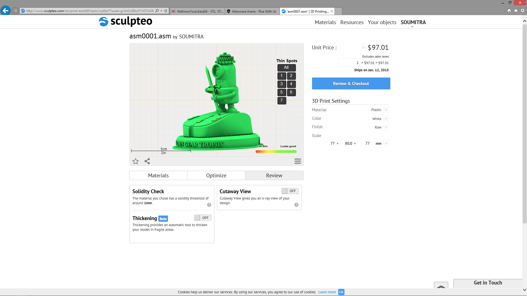
Task: Click the SOUMITRA author link
Action: 191,37
